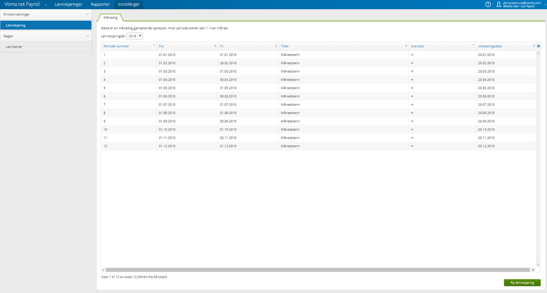Click Avslutter icon in period 6 row
This screenshot has width=547, height=293.
point(412,96)
